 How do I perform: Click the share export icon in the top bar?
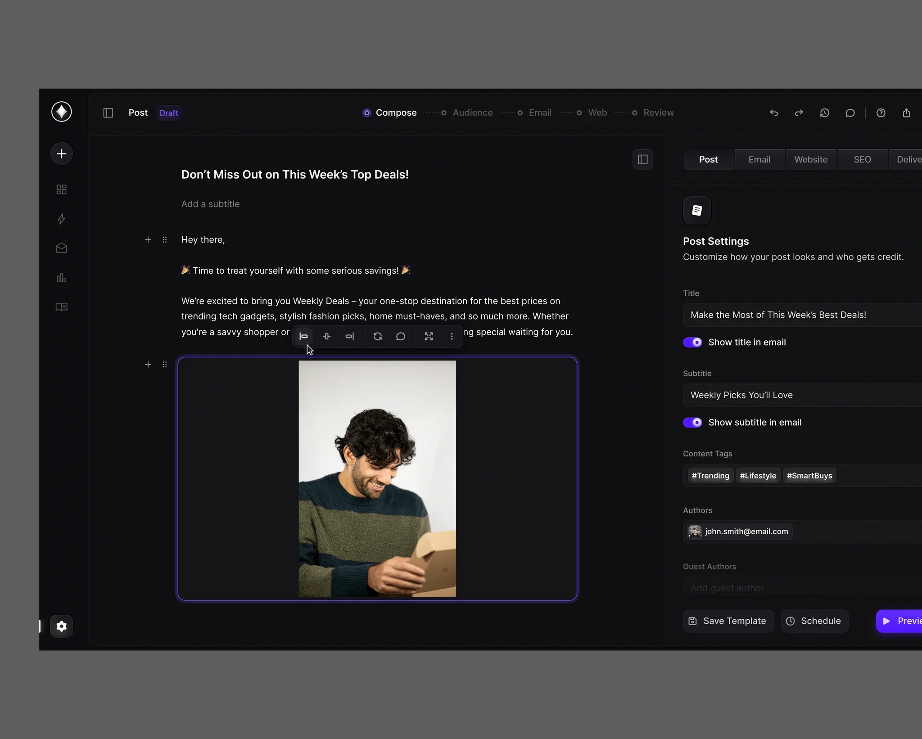[906, 113]
